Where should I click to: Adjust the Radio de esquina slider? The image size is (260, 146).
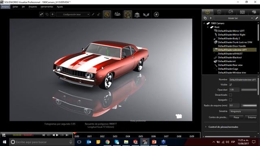point(249,105)
